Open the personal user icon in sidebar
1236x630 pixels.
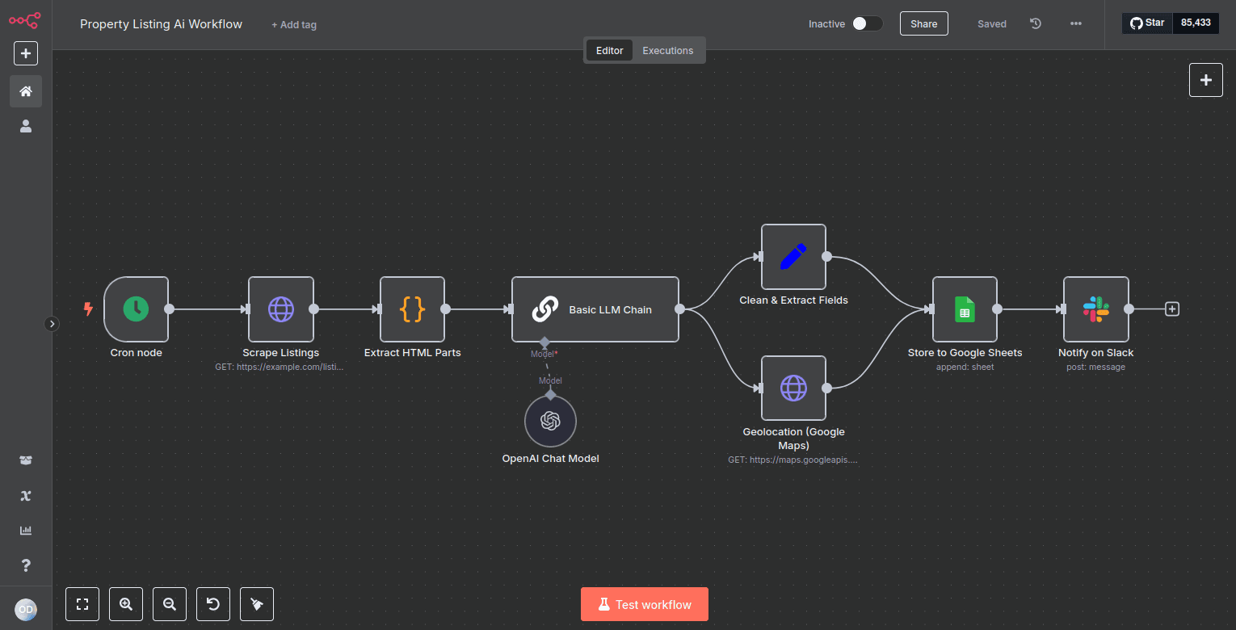tap(26, 126)
